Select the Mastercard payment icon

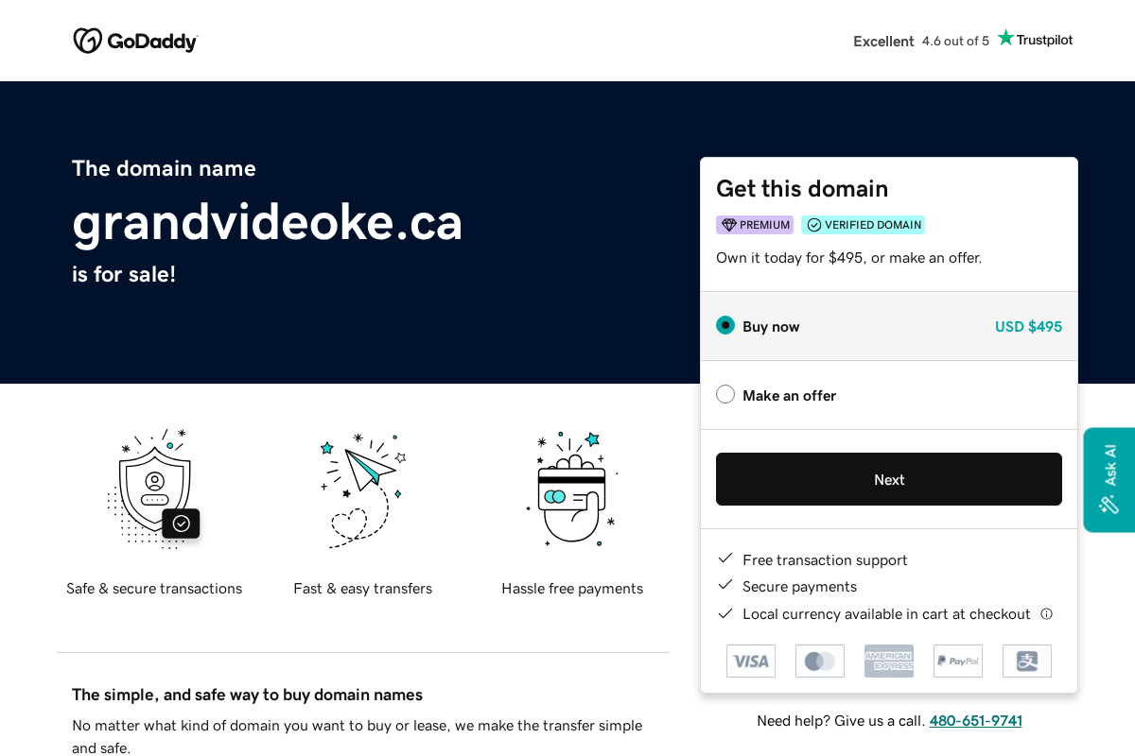819,661
